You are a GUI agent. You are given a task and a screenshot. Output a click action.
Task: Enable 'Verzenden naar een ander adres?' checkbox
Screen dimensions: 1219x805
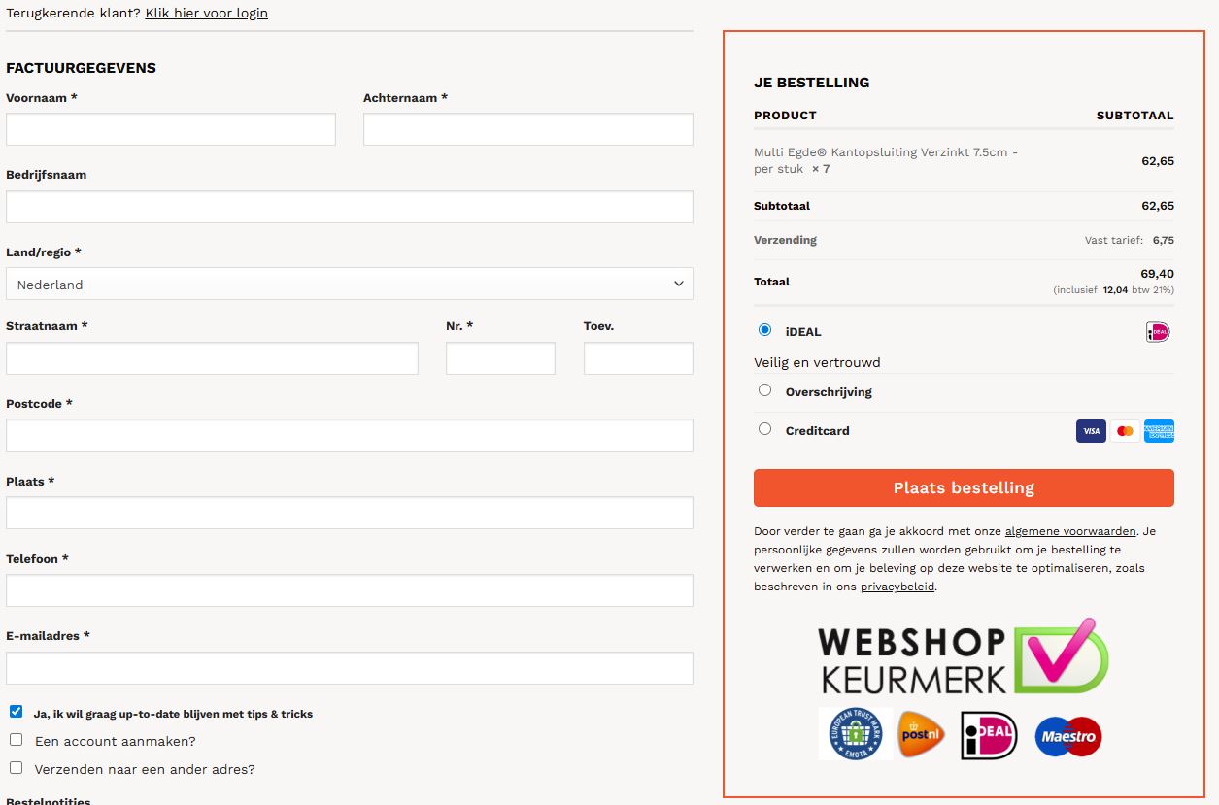[16, 768]
